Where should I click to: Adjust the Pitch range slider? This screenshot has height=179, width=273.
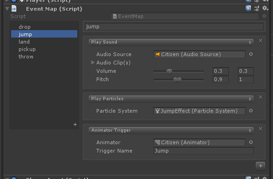pyautogui.click(x=179, y=80)
